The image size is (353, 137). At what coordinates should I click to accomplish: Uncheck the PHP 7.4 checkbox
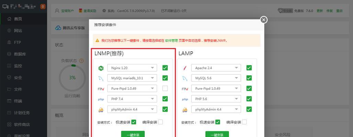(x=165, y=99)
